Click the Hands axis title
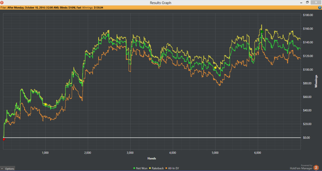 (x=152, y=158)
